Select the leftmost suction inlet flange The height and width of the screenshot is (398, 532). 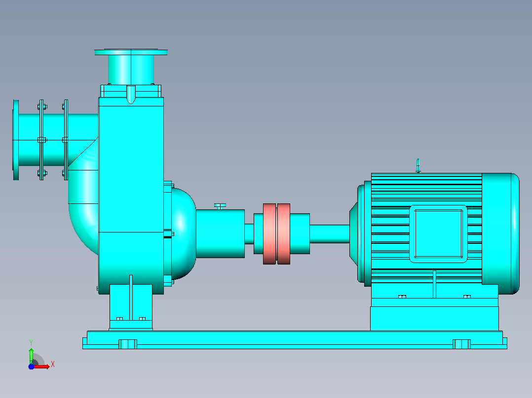[x=16, y=140]
